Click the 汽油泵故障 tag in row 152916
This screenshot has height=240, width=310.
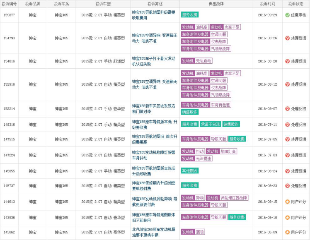(x=206, y=95)
